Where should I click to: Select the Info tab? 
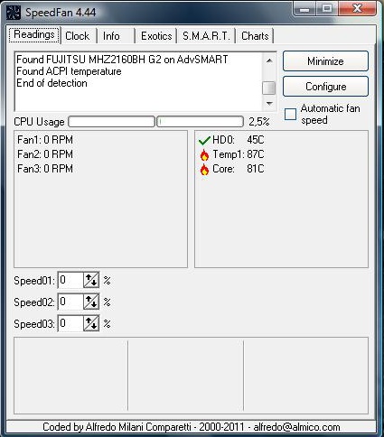(x=111, y=36)
